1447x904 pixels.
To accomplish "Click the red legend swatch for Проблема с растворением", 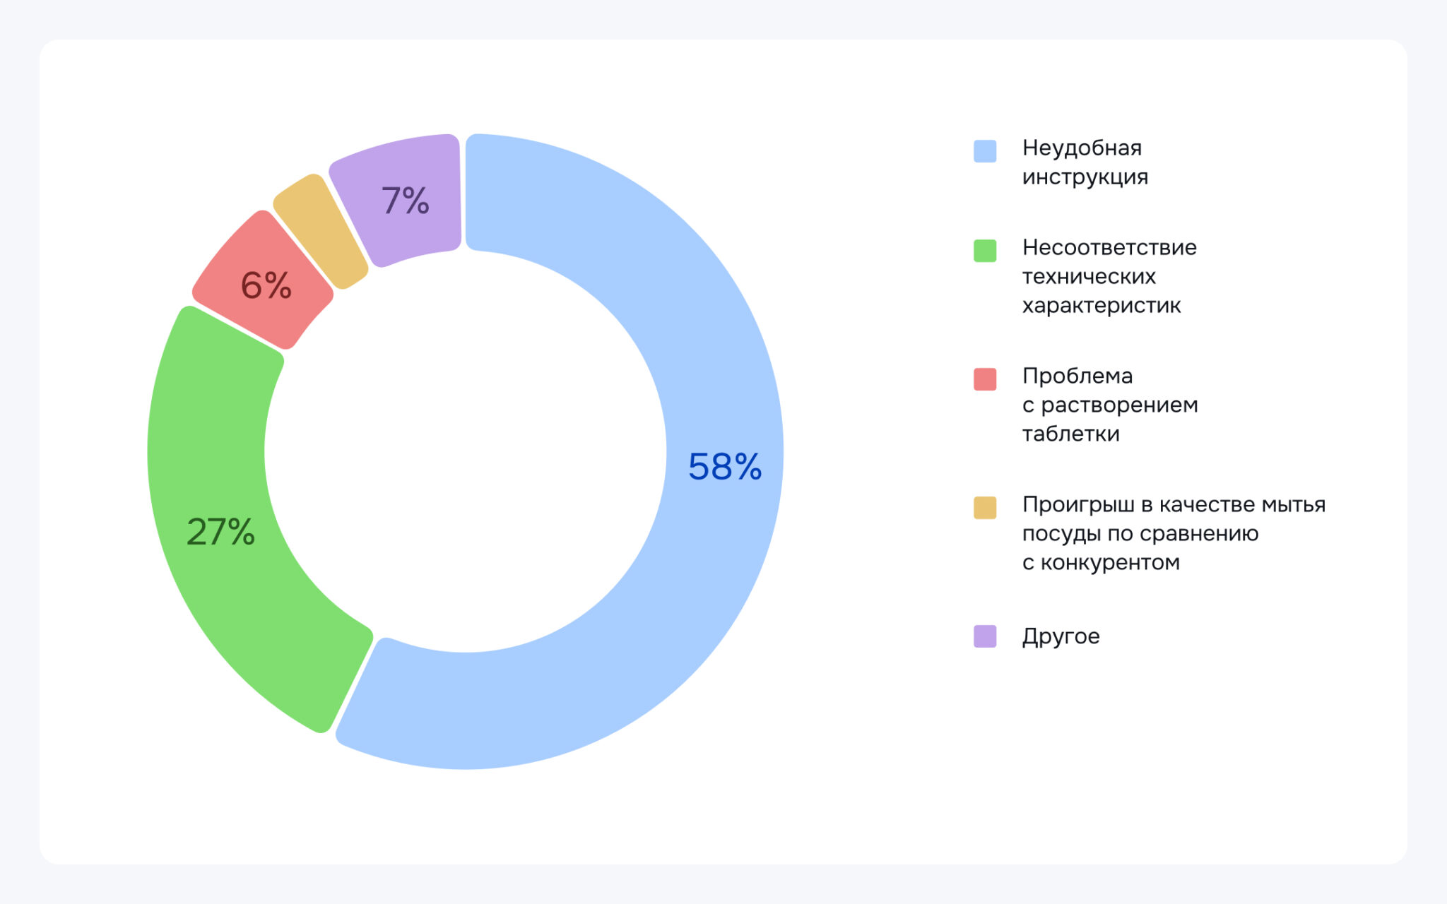I will [x=985, y=379].
